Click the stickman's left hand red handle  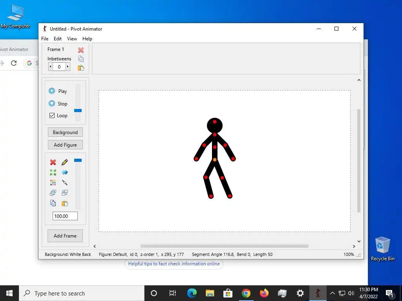[x=233, y=159]
